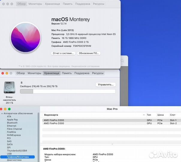
Task: Select Диагностика in the hardware sidebar
Action: (x=14, y=160)
